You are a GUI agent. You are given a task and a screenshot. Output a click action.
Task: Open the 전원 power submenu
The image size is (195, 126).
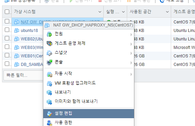point(89,34)
